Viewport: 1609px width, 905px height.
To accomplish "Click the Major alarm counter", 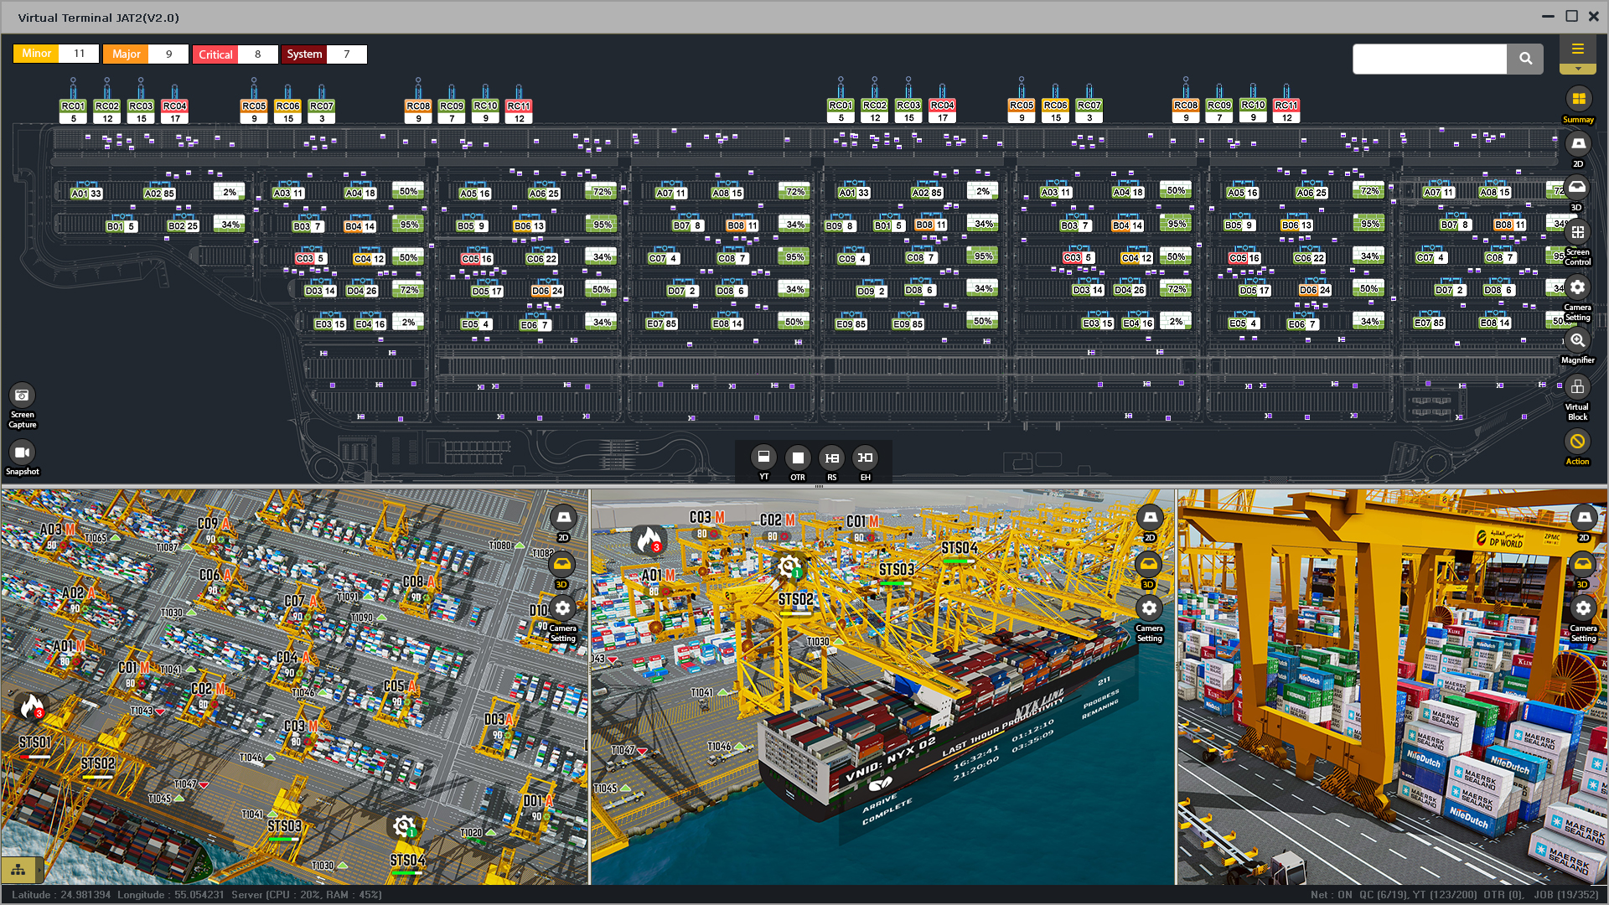I will click(x=168, y=54).
